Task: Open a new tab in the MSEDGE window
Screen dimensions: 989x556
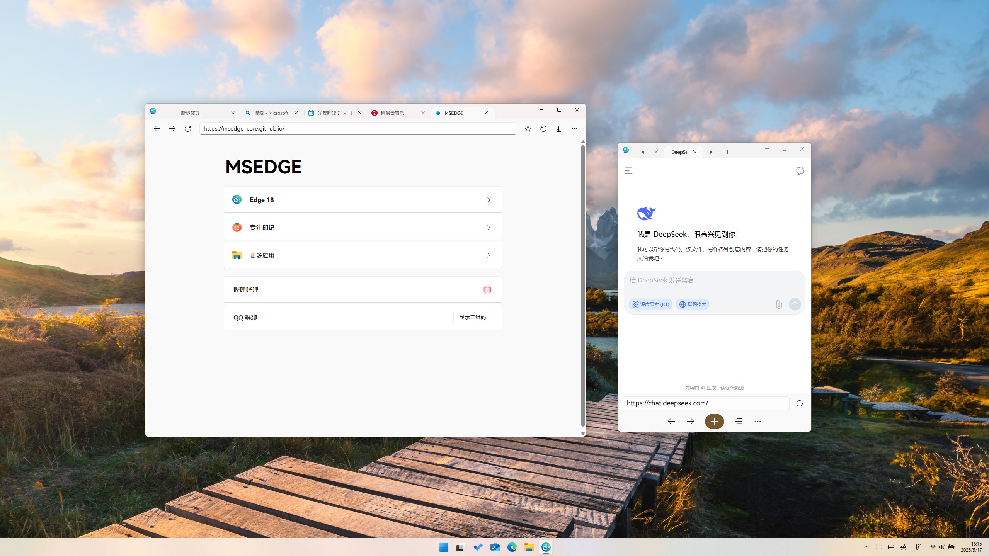Action: tap(504, 113)
